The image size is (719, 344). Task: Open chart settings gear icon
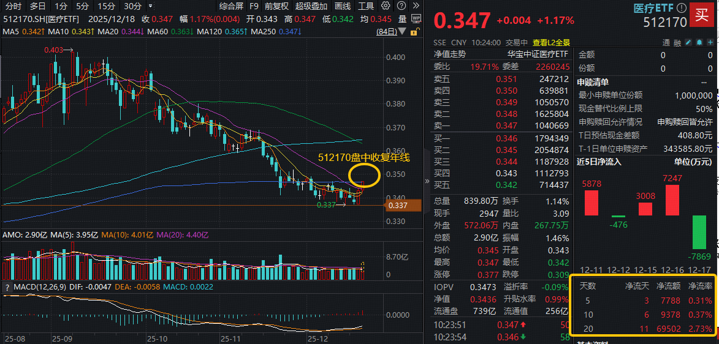(x=385, y=6)
